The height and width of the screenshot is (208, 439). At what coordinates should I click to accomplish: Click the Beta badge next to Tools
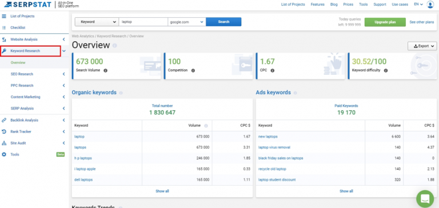pos(61,154)
